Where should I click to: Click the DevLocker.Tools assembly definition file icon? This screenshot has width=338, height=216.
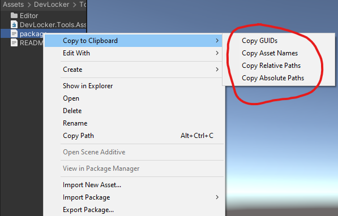14,24
